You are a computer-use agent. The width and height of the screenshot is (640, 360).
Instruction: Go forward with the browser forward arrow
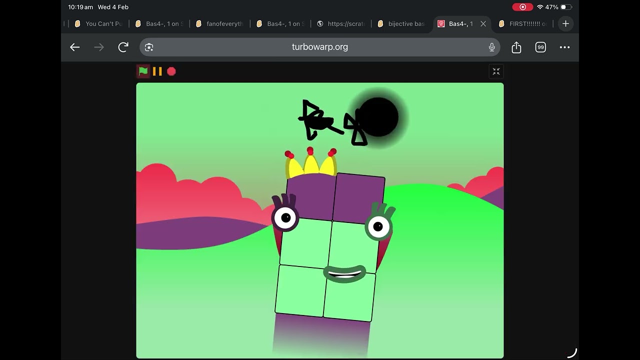click(99, 47)
